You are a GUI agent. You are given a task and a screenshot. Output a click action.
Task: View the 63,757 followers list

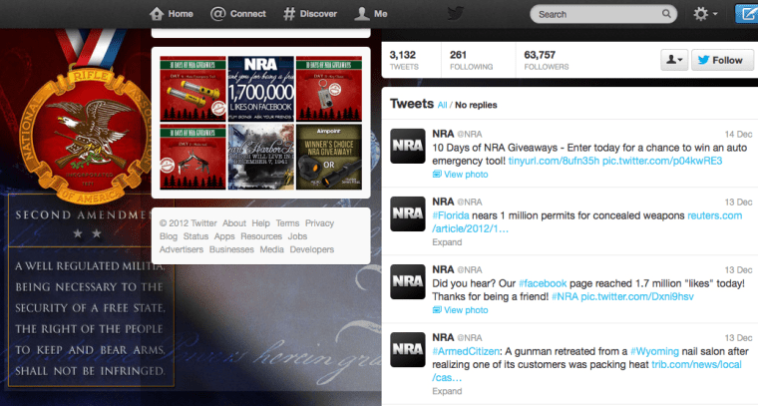[546, 60]
